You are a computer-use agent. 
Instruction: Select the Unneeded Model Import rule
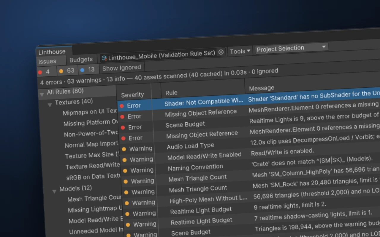pyautogui.click(x=96, y=230)
